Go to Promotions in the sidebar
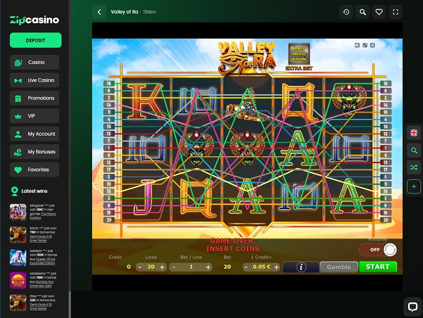Viewport: 423px width, 318px height. coord(35,98)
